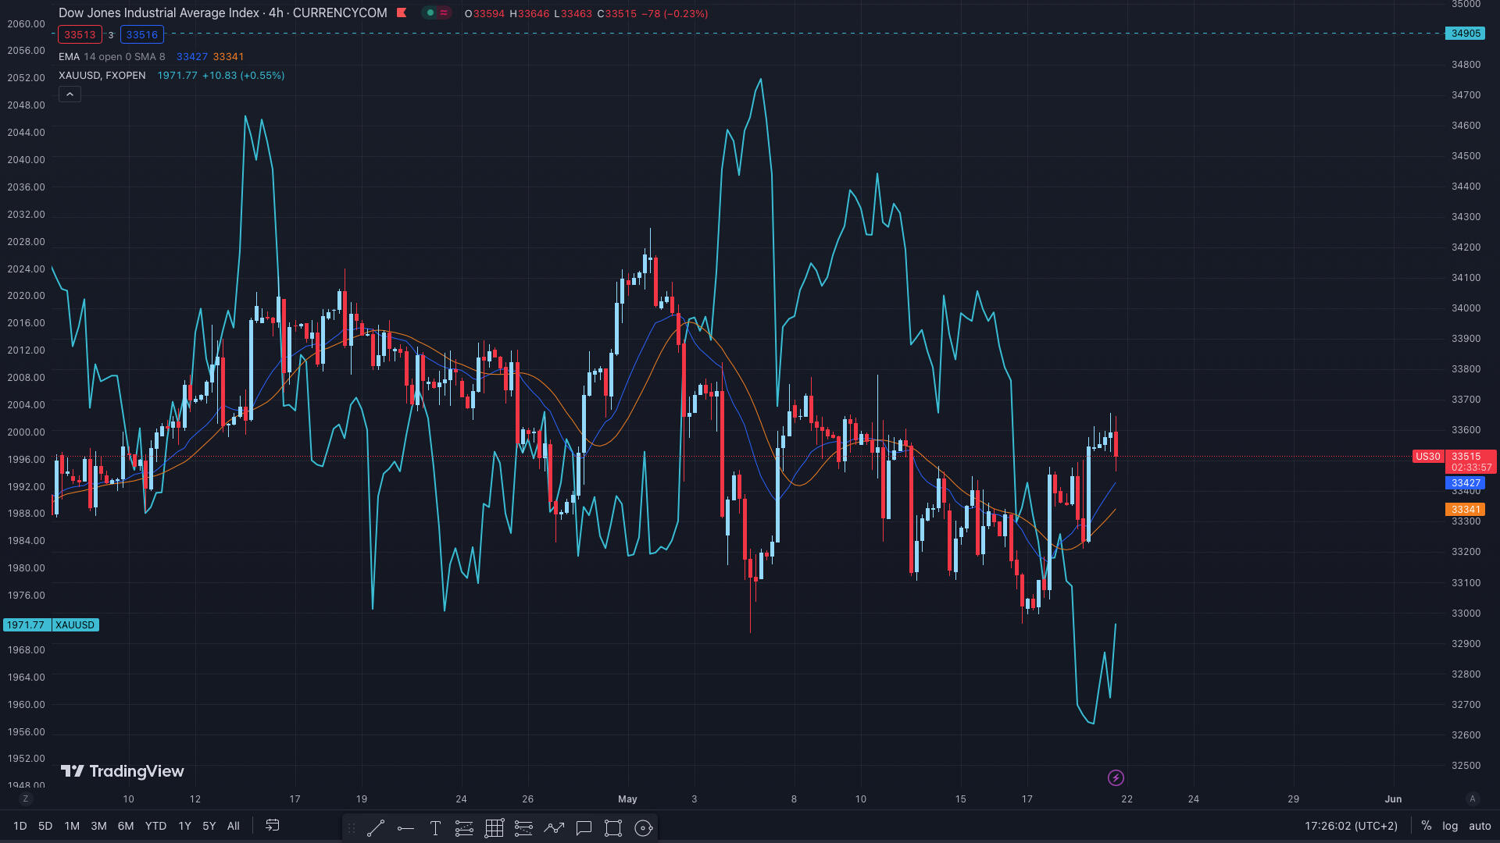The width and height of the screenshot is (1500, 843).
Task: Switch to YTD time range
Action: coord(155,826)
